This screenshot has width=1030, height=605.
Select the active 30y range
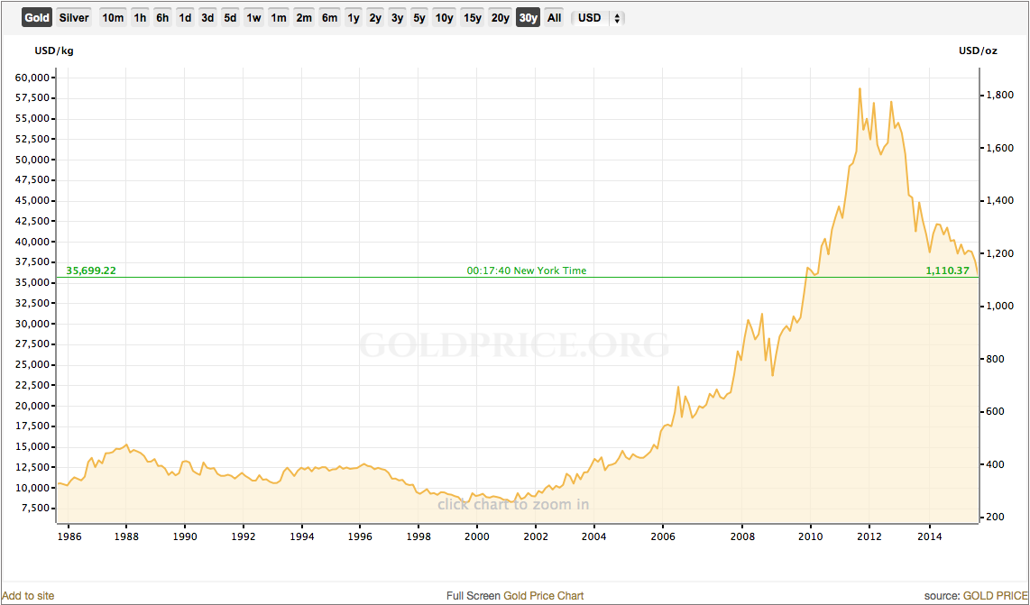(x=529, y=18)
